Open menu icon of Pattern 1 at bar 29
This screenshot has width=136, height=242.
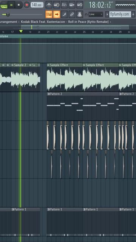point(120,209)
